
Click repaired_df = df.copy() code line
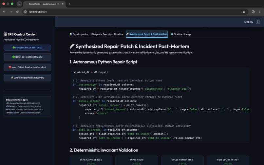point(90,72)
